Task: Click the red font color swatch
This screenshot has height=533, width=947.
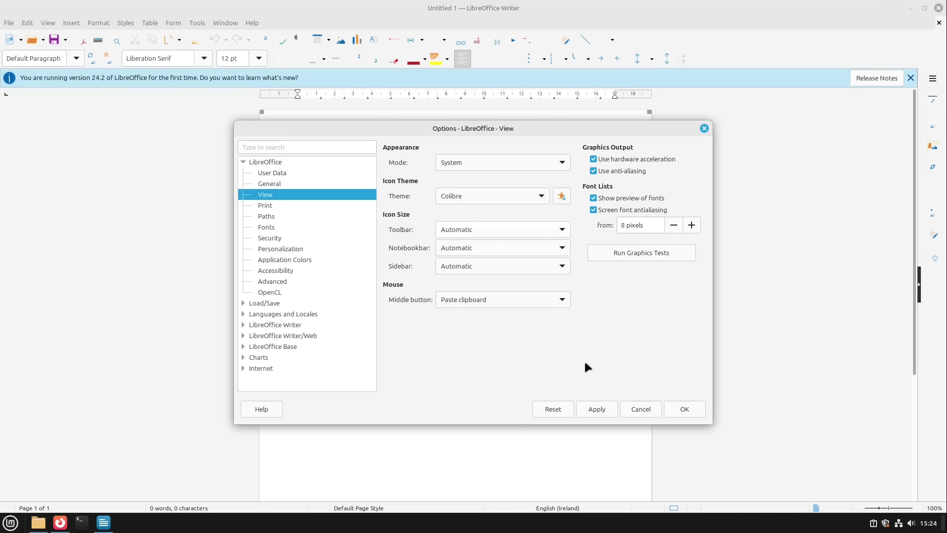Action: coord(413,62)
